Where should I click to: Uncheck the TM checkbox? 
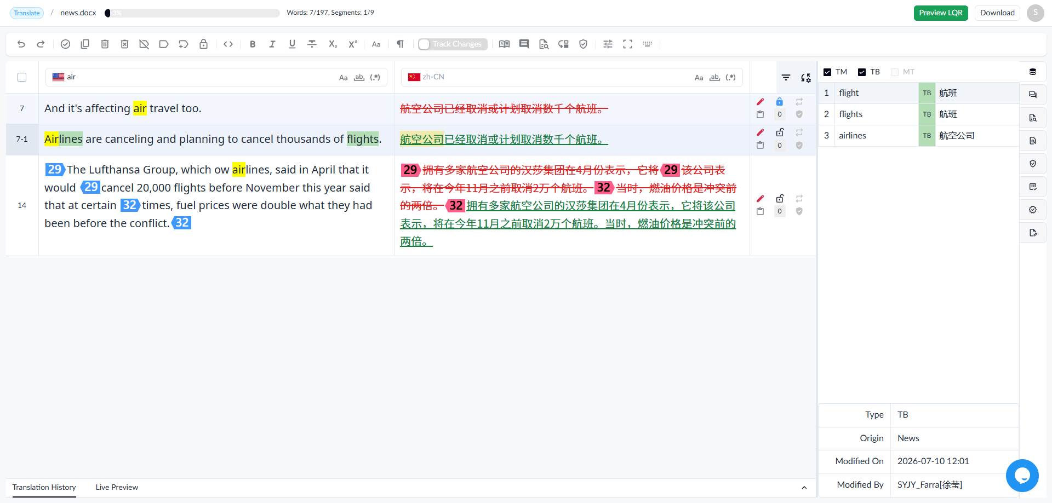[x=827, y=72]
